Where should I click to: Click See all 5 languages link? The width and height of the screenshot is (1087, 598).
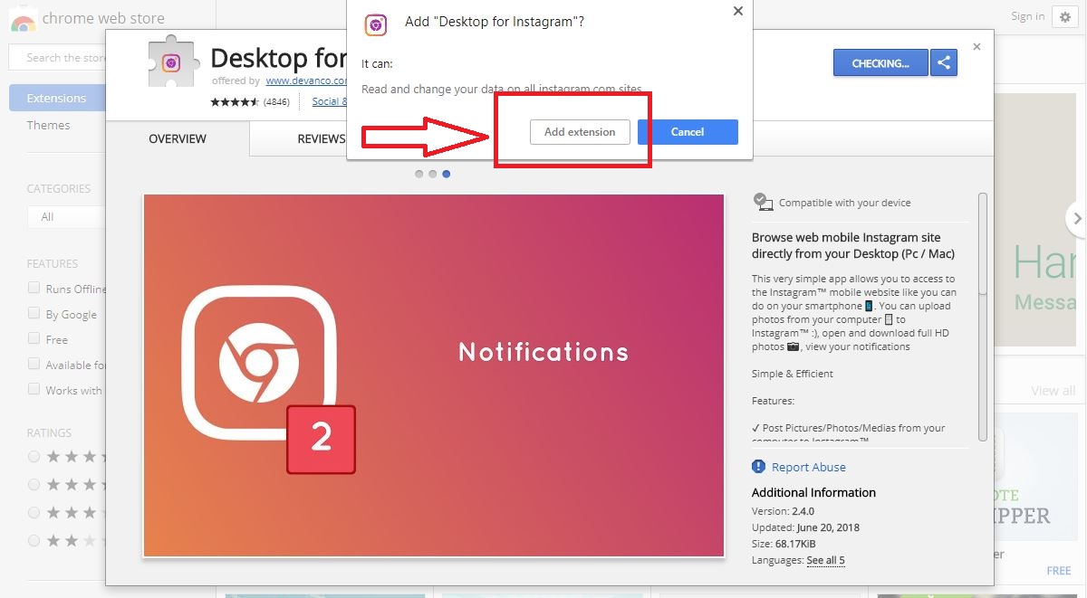tap(825, 561)
